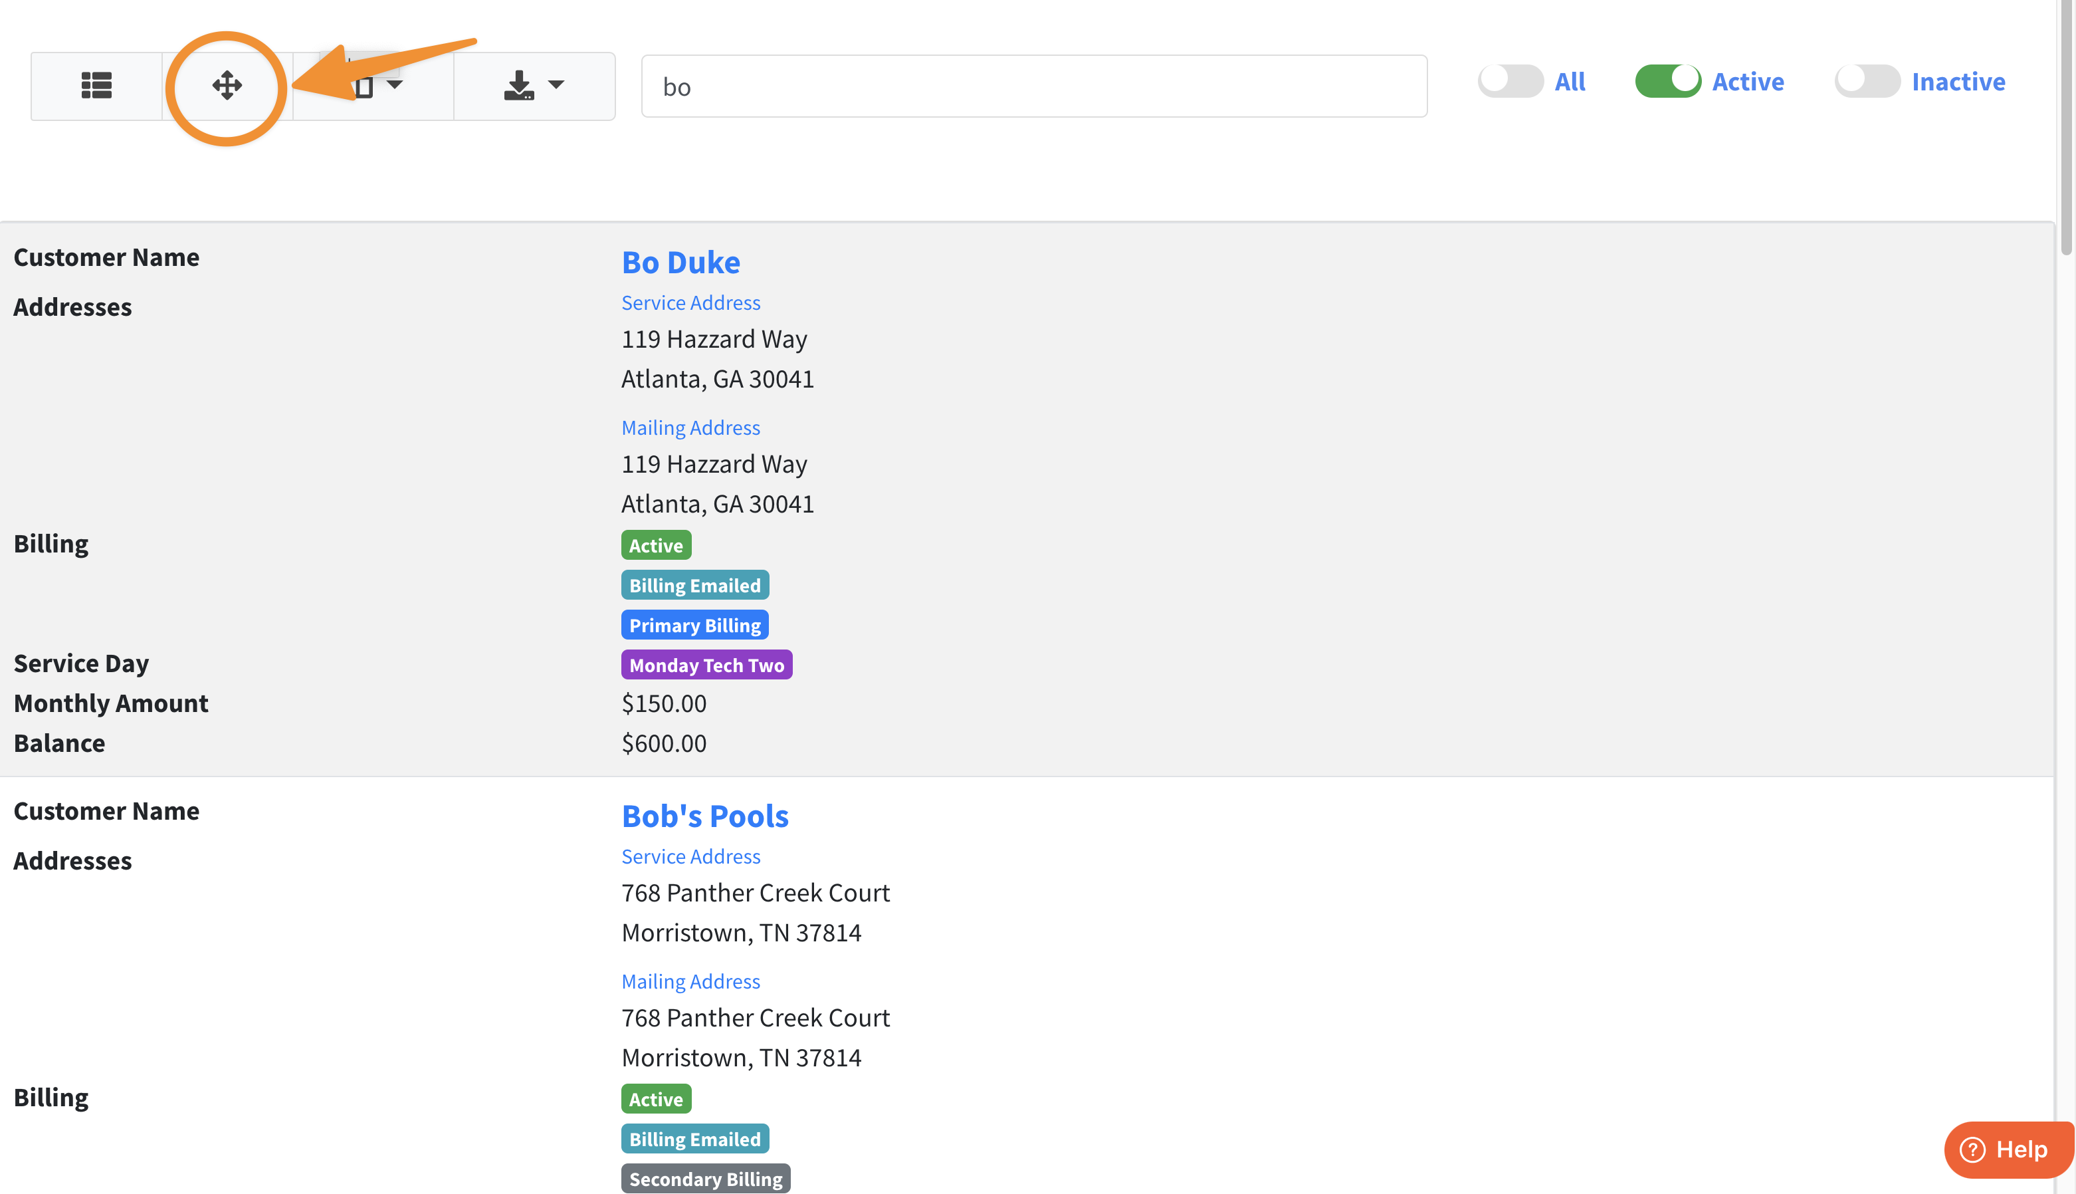2076x1194 pixels.
Task: Open Bob's Pools Service Address link
Action: point(690,856)
